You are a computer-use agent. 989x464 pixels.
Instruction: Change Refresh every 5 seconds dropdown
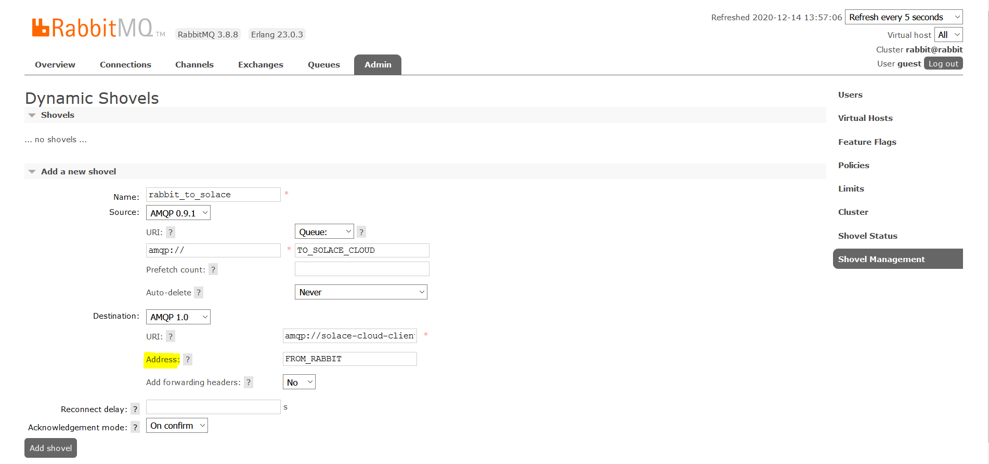coord(903,17)
